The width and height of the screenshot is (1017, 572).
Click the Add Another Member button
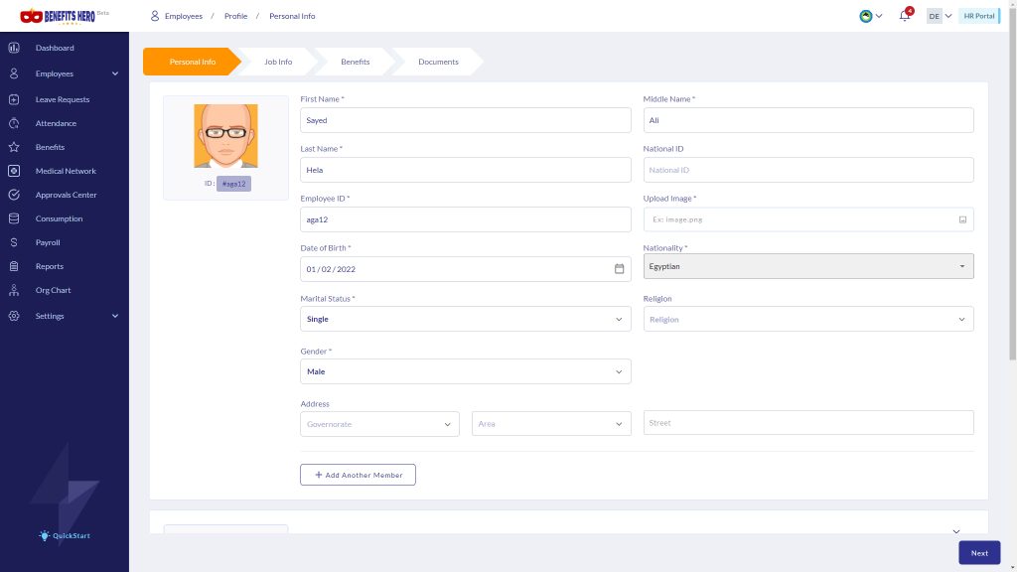pyautogui.click(x=358, y=475)
